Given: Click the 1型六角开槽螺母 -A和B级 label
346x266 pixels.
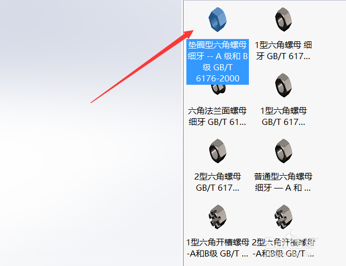Looking at the screenshot, I should coord(218,248).
